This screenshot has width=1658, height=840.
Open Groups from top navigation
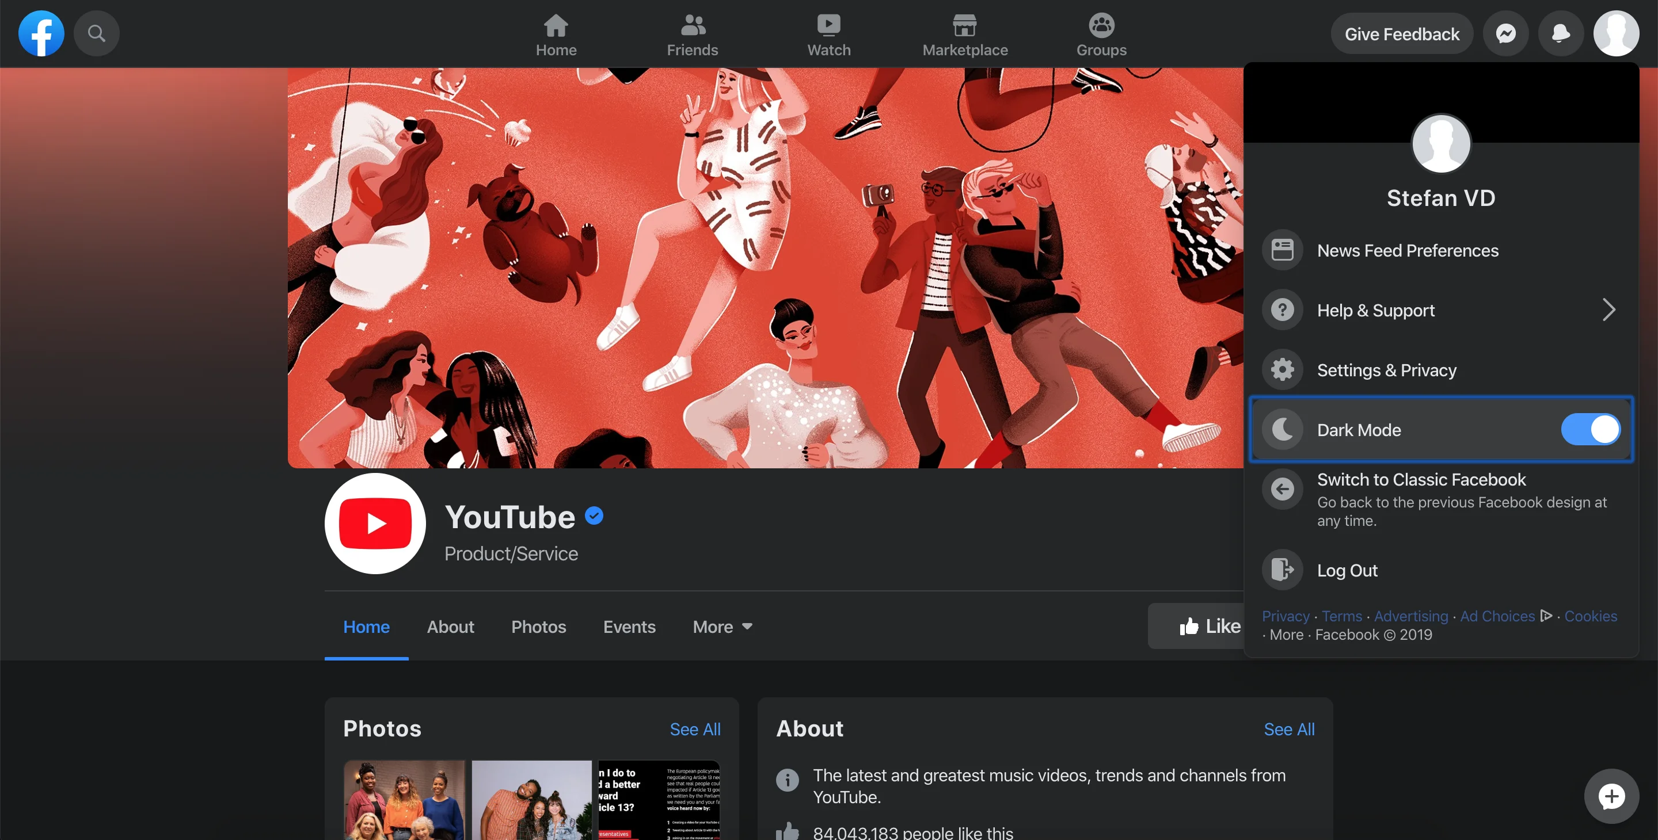1101,35
